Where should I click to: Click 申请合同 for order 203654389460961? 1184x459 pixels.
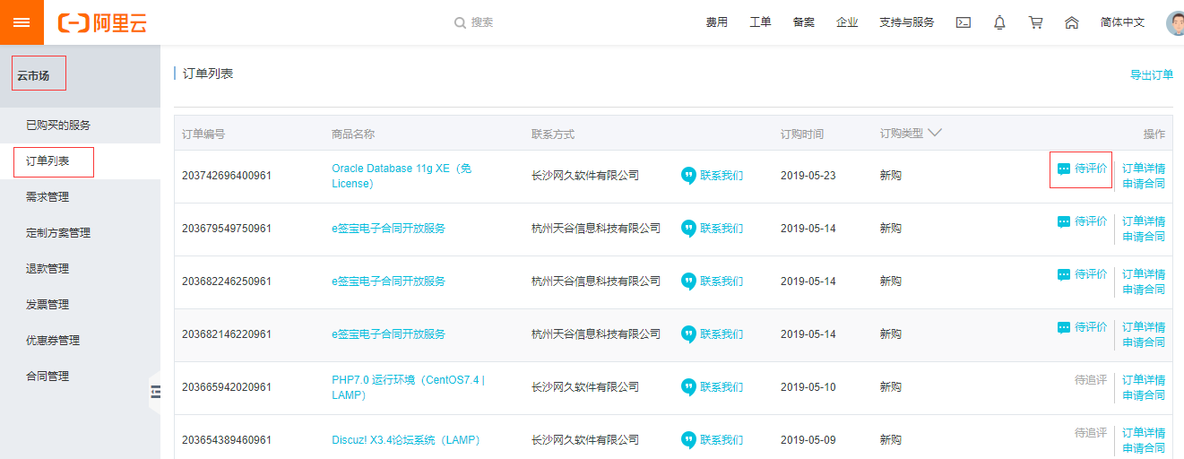click(1144, 448)
